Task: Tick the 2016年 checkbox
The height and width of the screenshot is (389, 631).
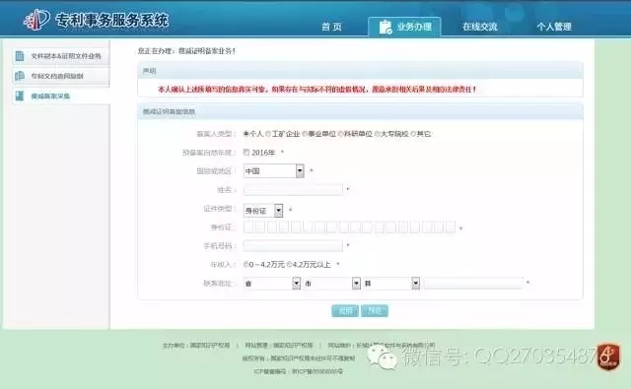Action: click(x=246, y=153)
